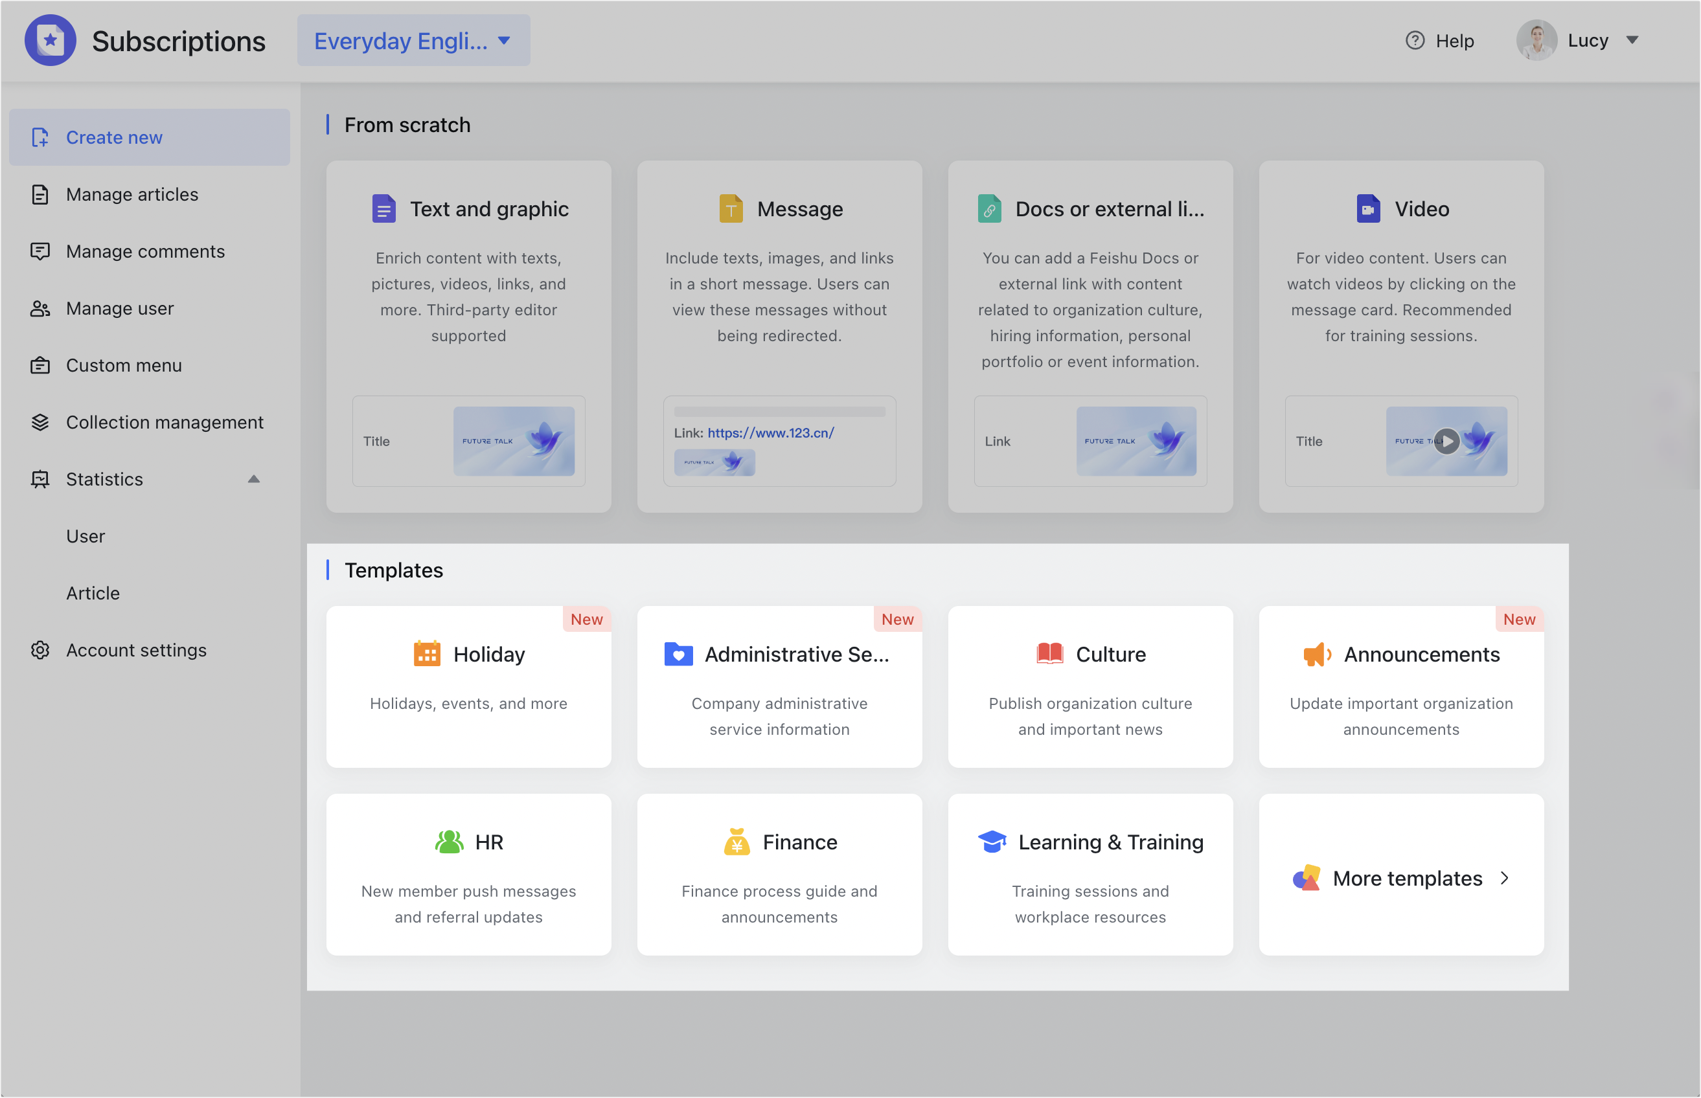
Task: Open the https://www.123.cn/ link
Action: (x=770, y=432)
